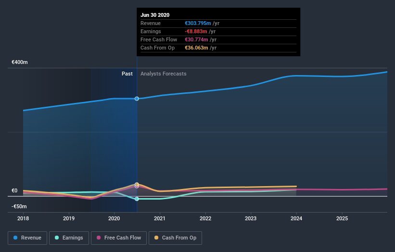The image size is (395, 252).
Task: Click the €30.774m free cash flow value
Action: point(196,39)
